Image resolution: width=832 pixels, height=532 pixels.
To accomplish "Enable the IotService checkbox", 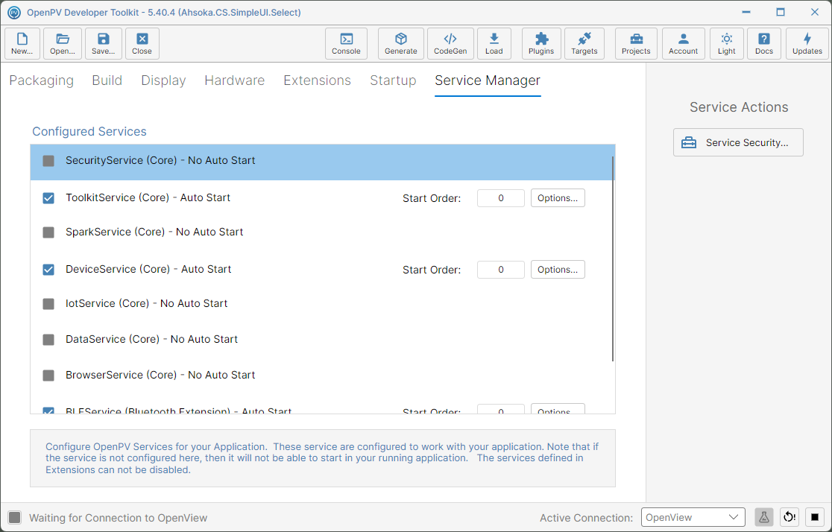I will tap(48, 304).
